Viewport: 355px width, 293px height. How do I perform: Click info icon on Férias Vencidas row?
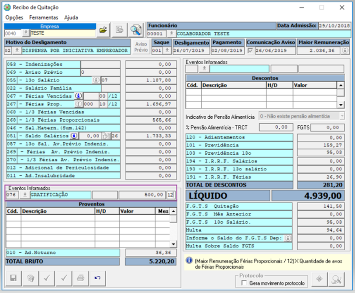click(78, 96)
